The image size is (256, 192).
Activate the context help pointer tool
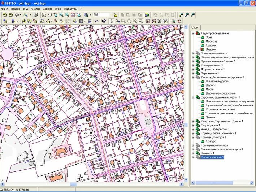[x=104, y=21]
